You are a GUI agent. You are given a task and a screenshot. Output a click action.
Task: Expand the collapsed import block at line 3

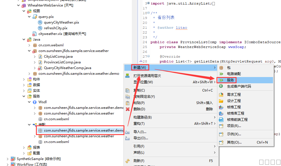click(148, 3)
